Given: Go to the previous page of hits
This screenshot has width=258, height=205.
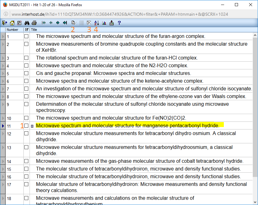Looking at the screenshot, I should click(x=51, y=23).
